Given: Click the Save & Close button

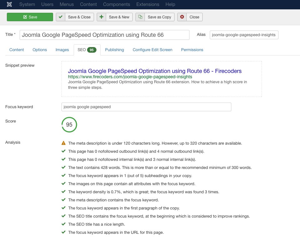Looking at the screenshot, I should (x=75, y=17).
